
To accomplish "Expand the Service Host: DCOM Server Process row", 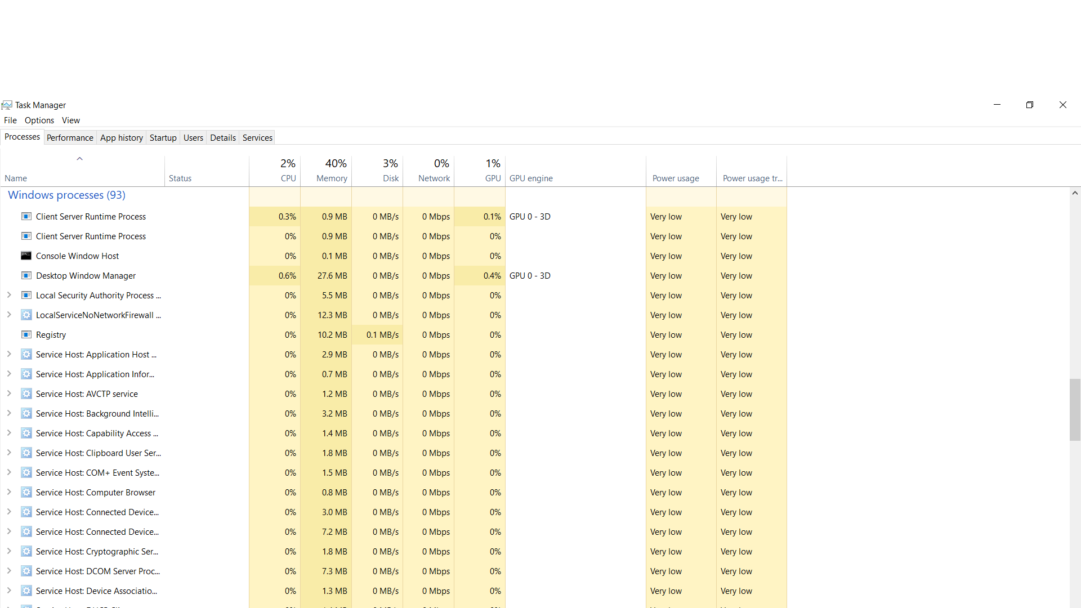I will click(x=9, y=571).
